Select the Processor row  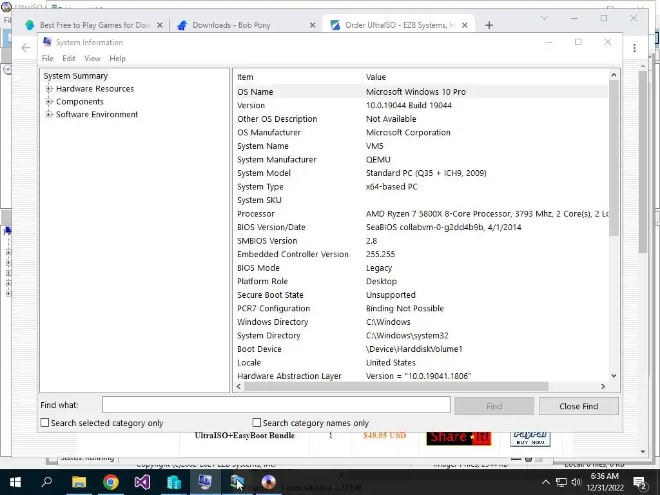pos(422,214)
